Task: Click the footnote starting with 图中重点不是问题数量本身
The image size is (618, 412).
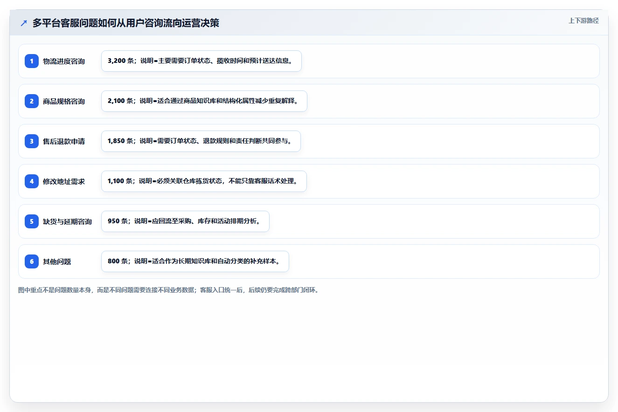Action: [168, 290]
